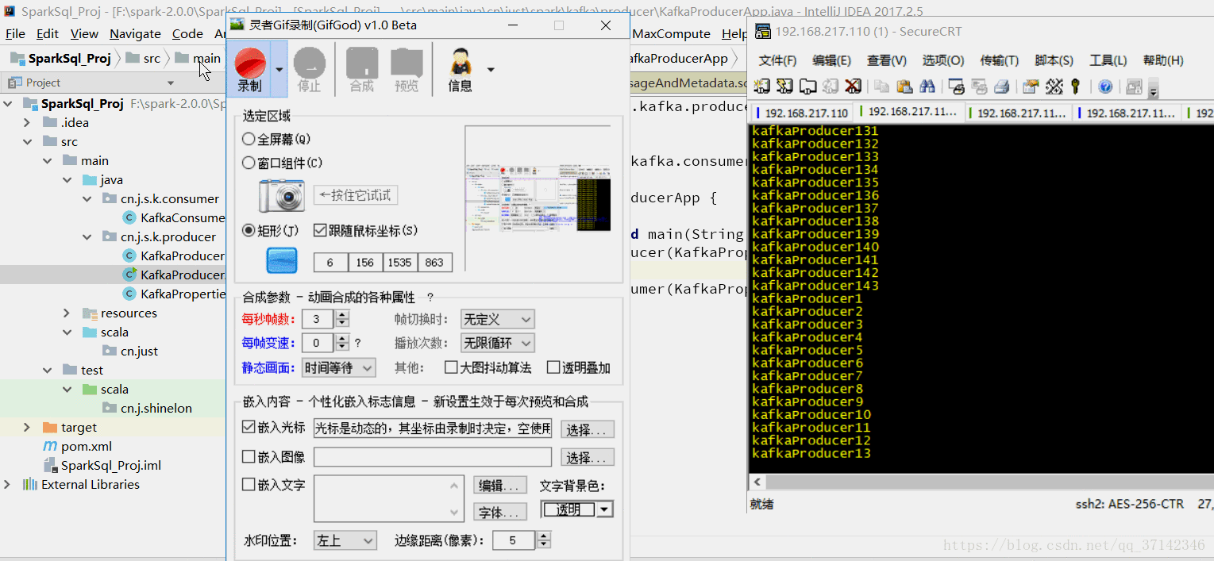The width and height of the screenshot is (1214, 561).
Task: Click the blue rectangle region selector icon
Action: (281, 260)
